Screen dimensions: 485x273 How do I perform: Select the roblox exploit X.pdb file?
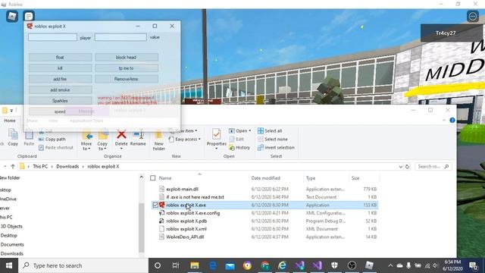pyautogui.click(x=186, y=221)
